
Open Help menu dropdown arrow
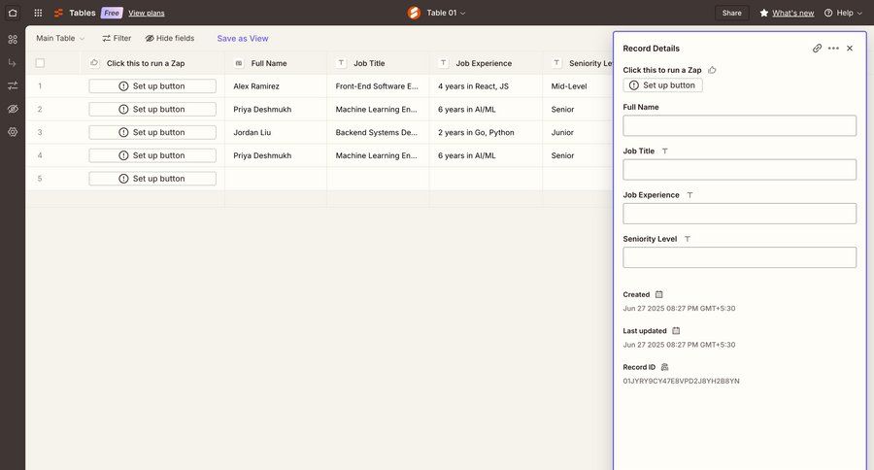(x=858, y=13)
